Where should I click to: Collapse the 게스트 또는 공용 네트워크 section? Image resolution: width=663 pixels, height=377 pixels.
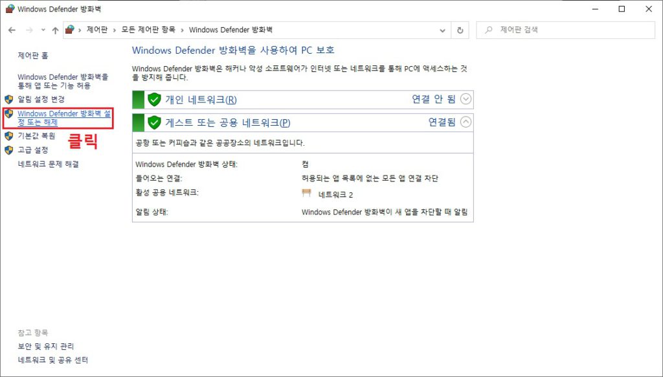(x=466, y=122)
